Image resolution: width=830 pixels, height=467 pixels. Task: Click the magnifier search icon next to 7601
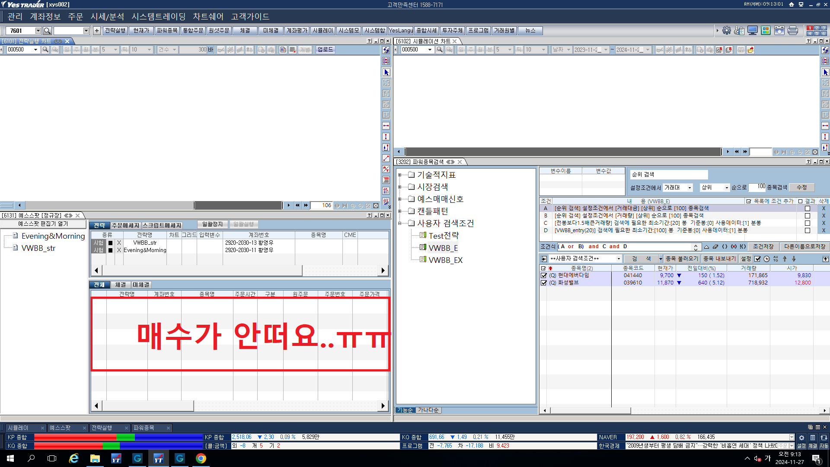click(x=48, y=31)
